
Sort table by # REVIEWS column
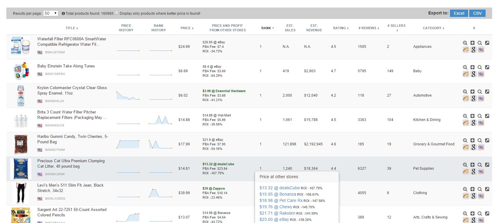click(x=369, y=28)
